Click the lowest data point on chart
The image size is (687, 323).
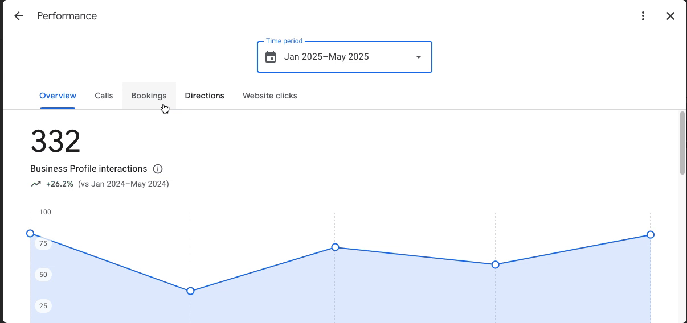[x=190, y=291]
